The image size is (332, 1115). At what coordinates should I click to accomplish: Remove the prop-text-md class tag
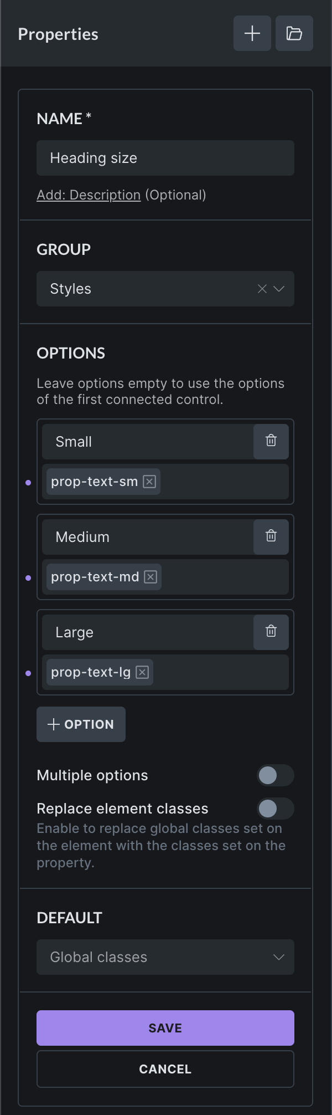coord(151,577)
